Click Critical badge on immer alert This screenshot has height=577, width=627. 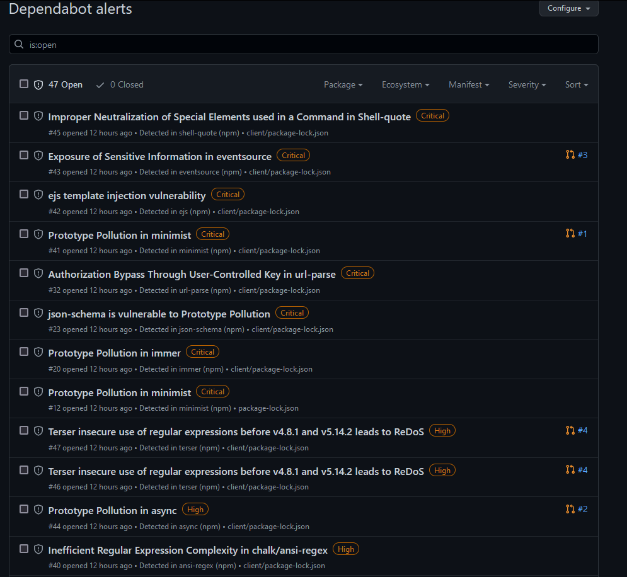click(202, 351)
